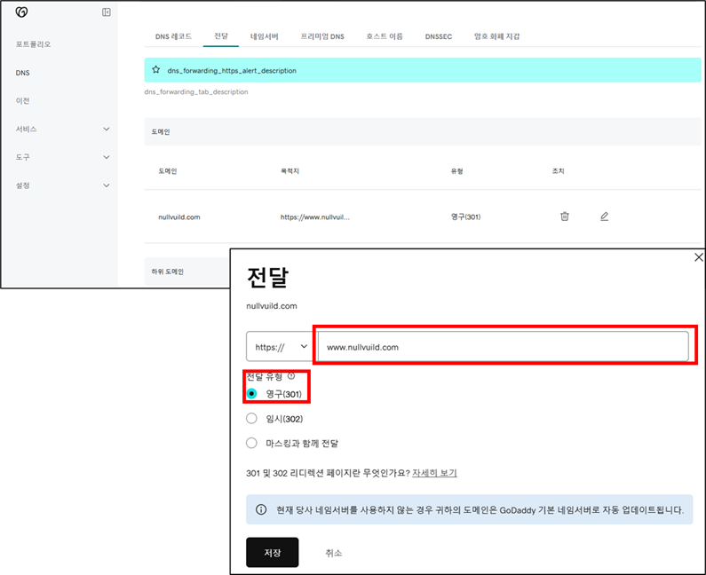Click the 유형 column header

(457, 171)
